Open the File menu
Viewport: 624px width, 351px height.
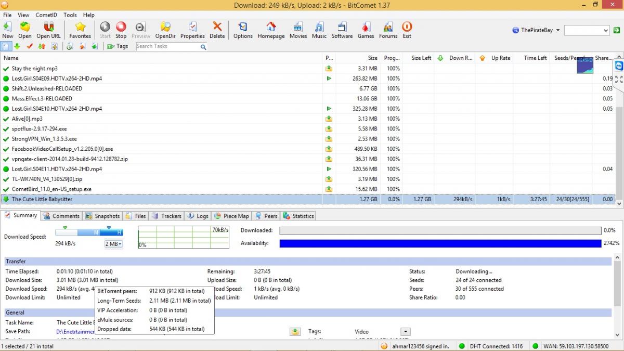pyautogui.click(x=7, y=15)
